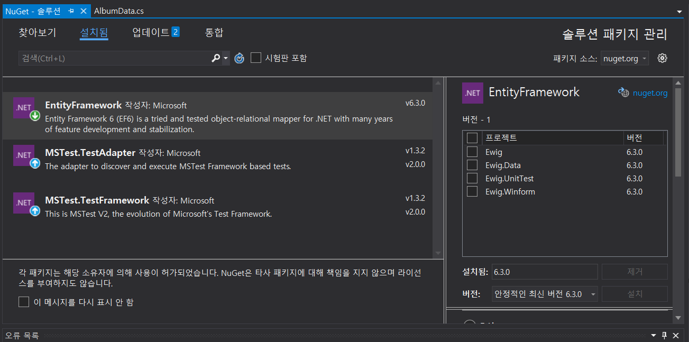Open the 찾아보기 tab
Image resolution: width=689 pixels, height=342 pixels.
pos(38,33)
